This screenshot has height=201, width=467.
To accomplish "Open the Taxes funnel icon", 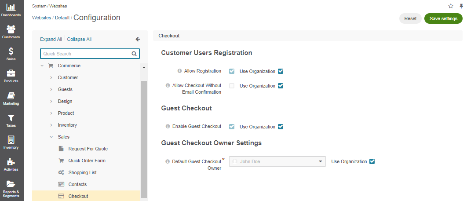I will click(x=11, y=121).
